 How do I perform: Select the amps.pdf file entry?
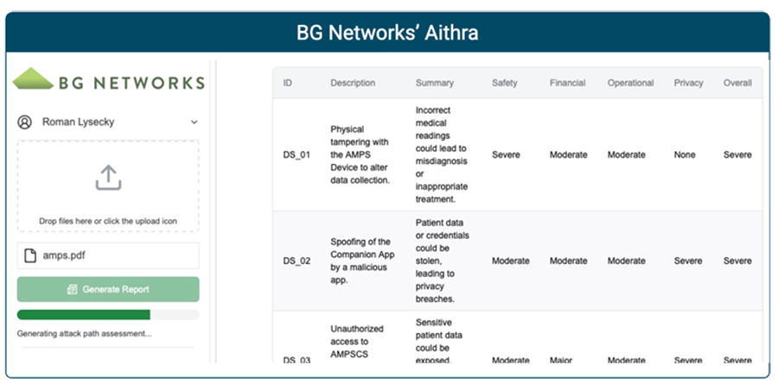(108, 256)
